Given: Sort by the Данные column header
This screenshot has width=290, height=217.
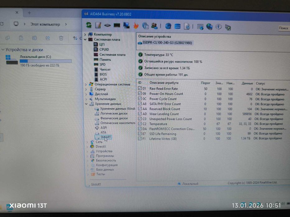Looking at the screenshot, I should [247, 83].
